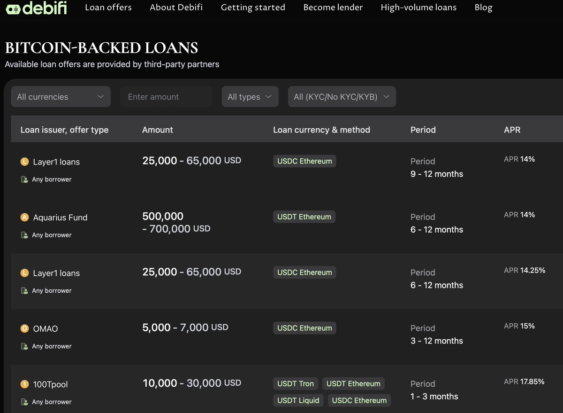Focus the Enter amount field
Image resolution: width=563 pixels, height=413 pixels.
pos(166,97)
